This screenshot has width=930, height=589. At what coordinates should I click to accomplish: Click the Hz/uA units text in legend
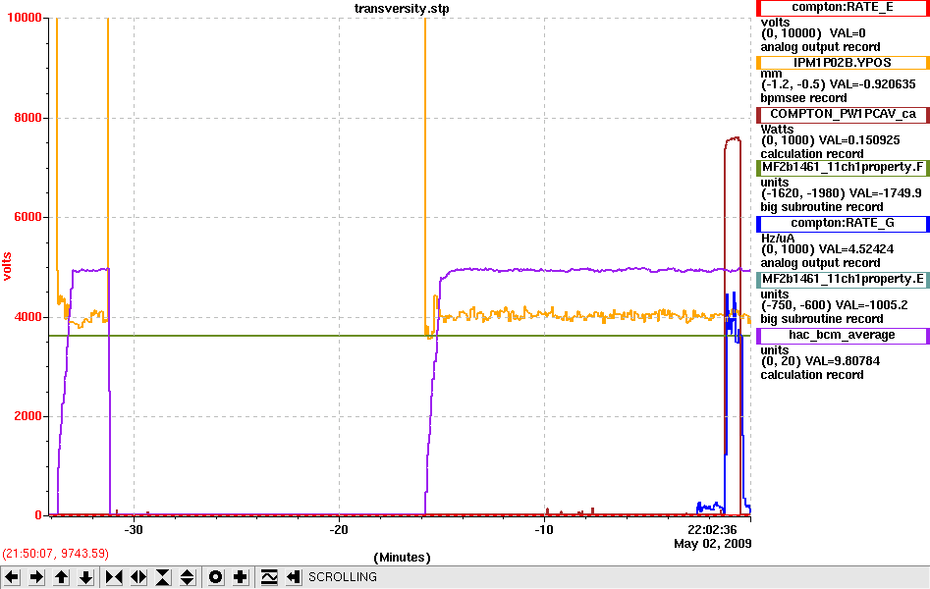click(x=778, y=238)
